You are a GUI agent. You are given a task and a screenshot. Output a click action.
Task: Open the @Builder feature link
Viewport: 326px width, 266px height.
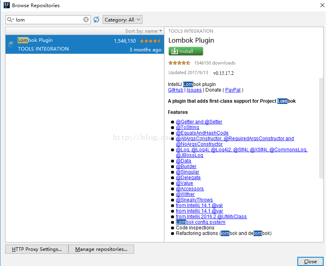pos(186,166)
